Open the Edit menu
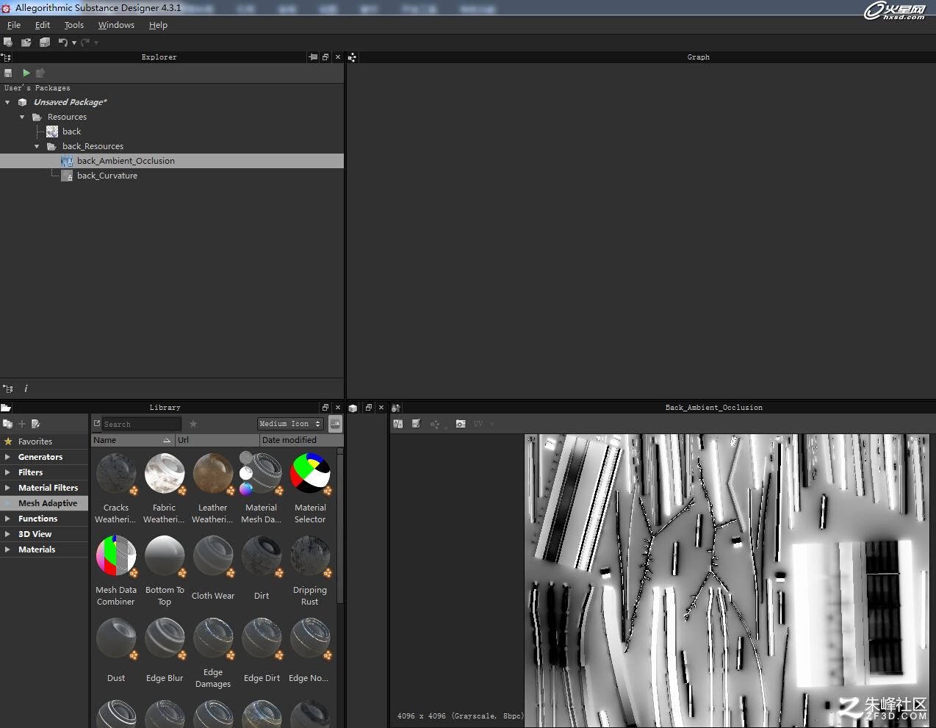Viewport: 936px width, 728px height. tap(43, 25)
